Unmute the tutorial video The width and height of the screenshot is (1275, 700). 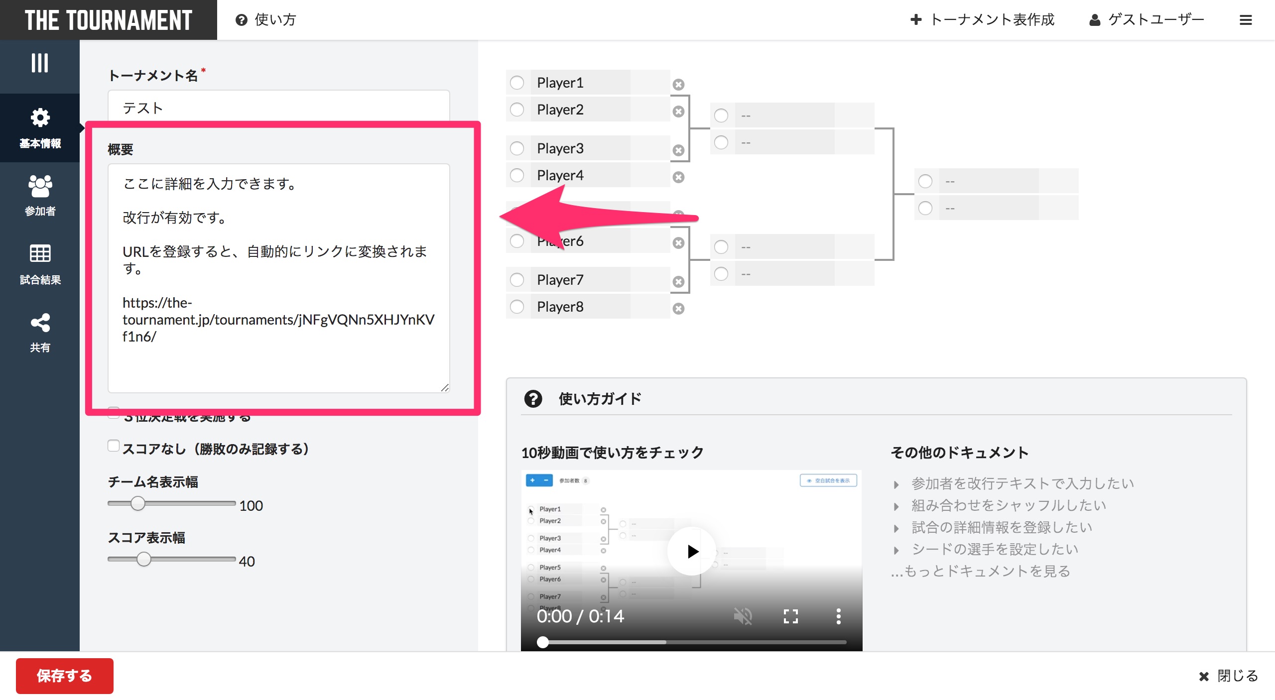point(743,616)
